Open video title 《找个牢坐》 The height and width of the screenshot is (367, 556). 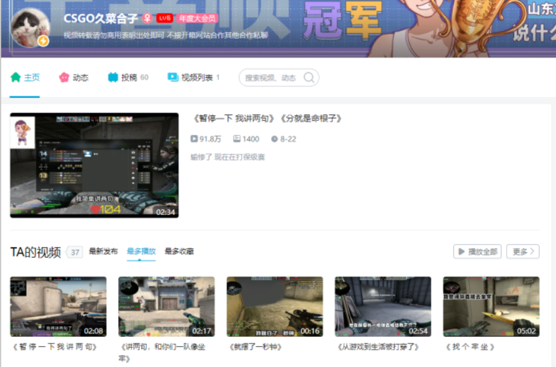click(470, 347)
